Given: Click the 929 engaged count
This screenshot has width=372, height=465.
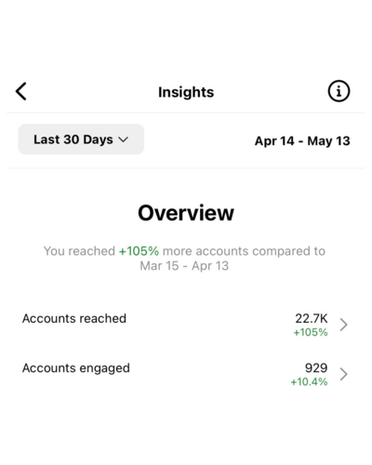Looking at the screenshot, I should 316,368.
